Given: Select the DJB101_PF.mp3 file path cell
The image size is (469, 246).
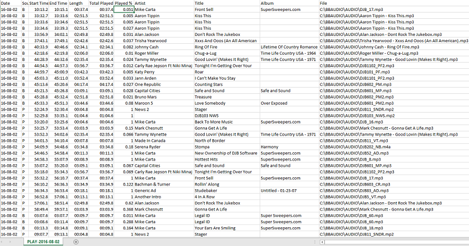Looking at the screenshot, I should 394,72.
